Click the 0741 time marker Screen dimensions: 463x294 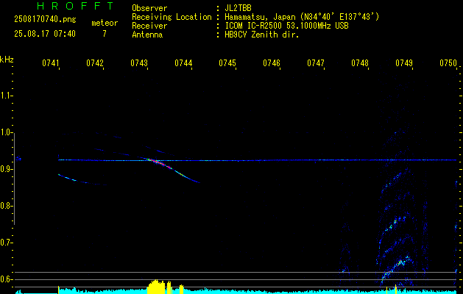[x=51, y=63]
